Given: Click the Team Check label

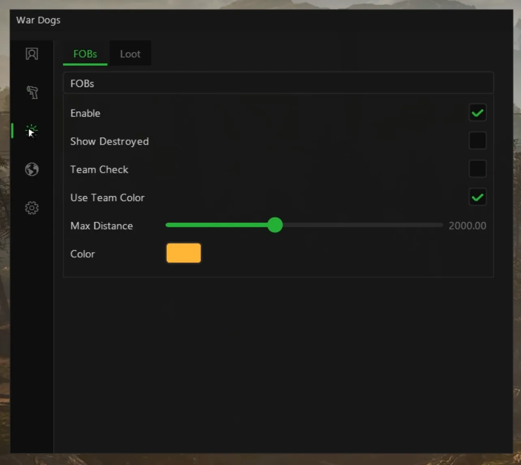Looking at the screenshot, I should click(x=99, y=169).
